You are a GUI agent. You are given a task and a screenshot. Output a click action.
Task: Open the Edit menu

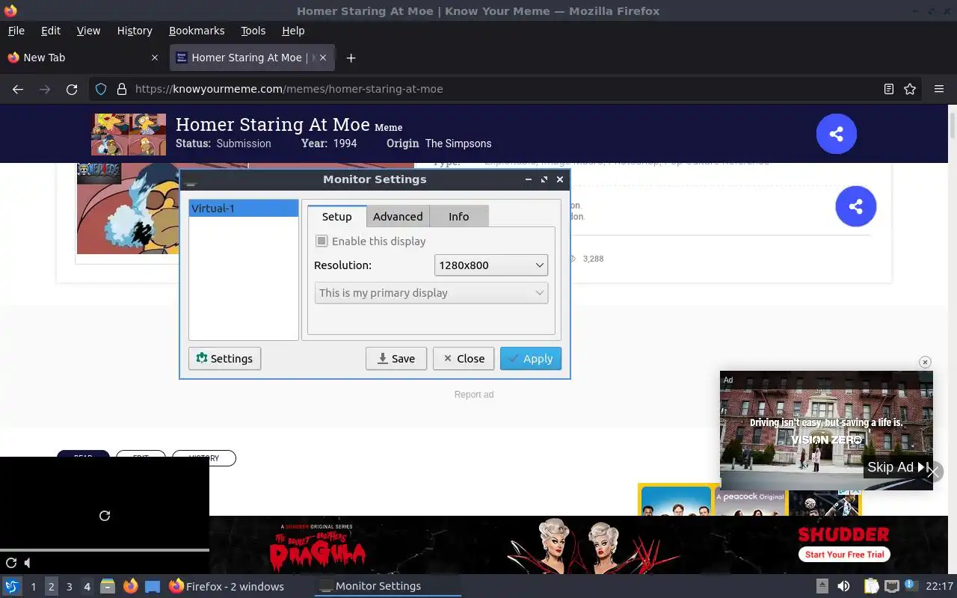pos(51,31)
